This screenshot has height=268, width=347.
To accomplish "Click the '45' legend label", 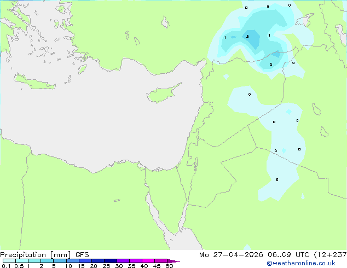I will [x=157, y=266].
